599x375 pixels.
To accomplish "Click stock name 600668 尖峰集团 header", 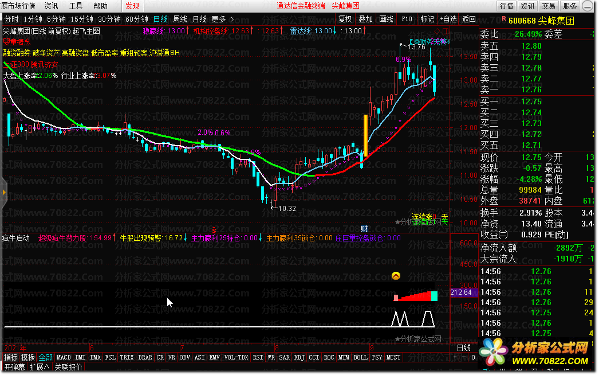I will [x=542, y=21].
